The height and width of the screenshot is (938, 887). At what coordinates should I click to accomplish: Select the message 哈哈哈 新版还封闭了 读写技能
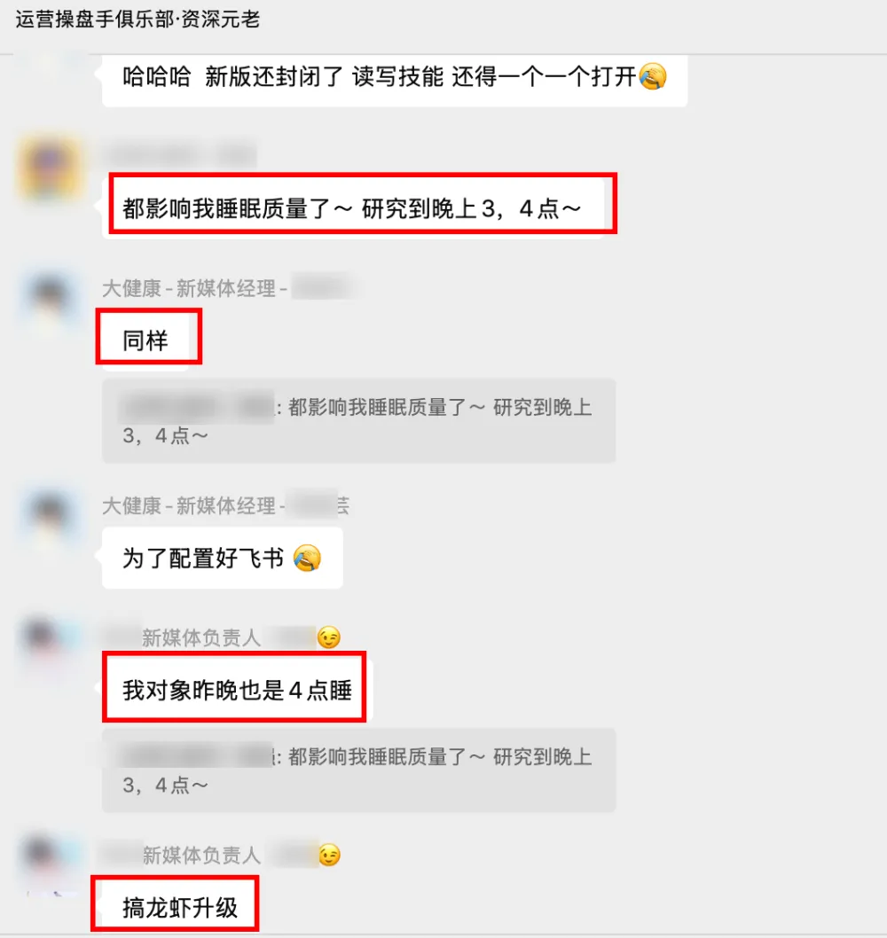click(395, 80)
